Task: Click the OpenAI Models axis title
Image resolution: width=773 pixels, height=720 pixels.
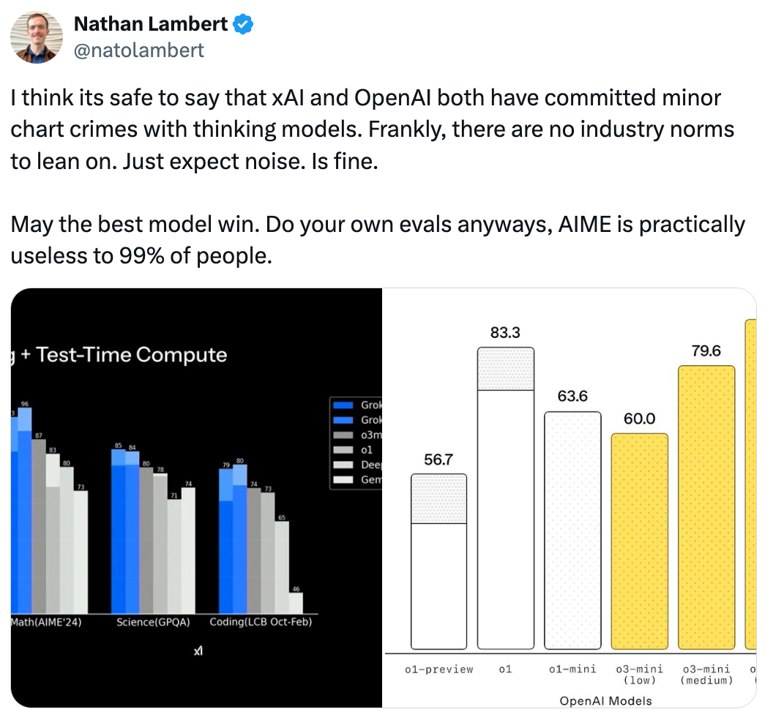Action: [605, 700]
